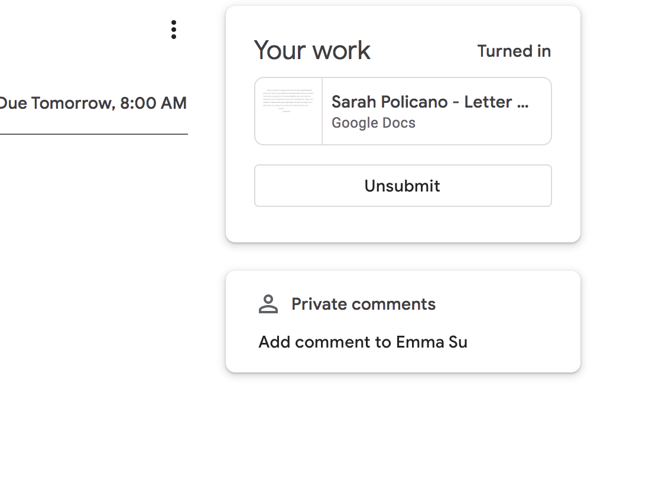Select the Your work heading
662x493 pixels.
click(x=312, y=51)
